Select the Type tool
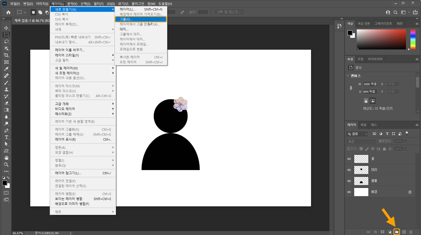This screenshot has height=235, width=421. pos(6,137)
